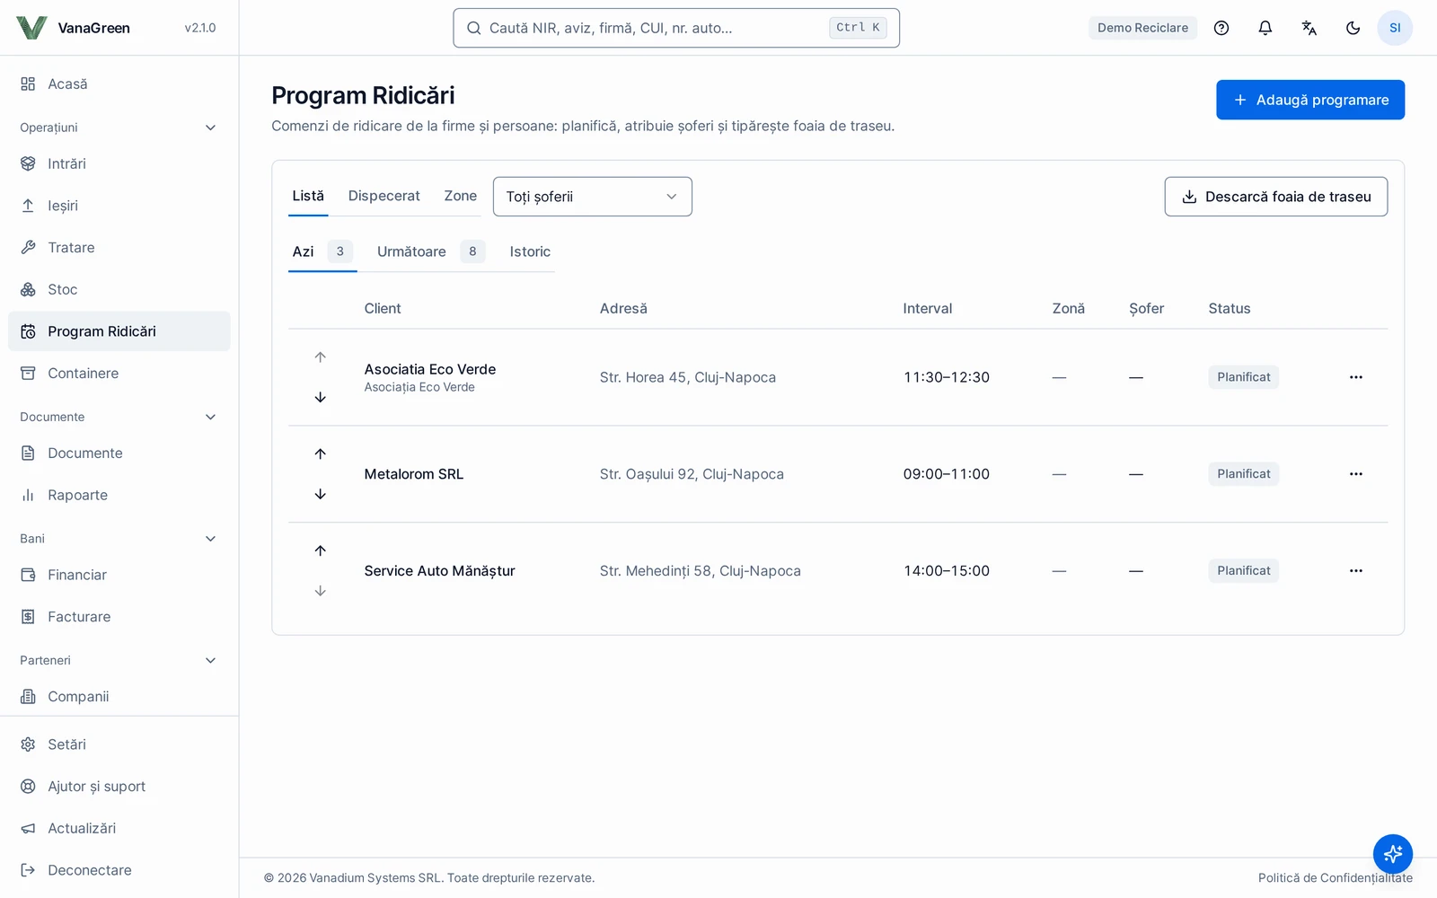Open actions menu for Metalorom SRL
The image size is (1437, 898).
coord(1356,474)
